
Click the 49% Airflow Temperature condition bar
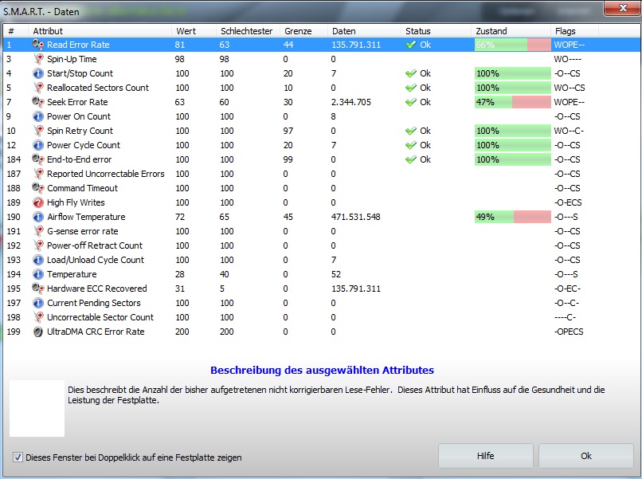[513, 217]
